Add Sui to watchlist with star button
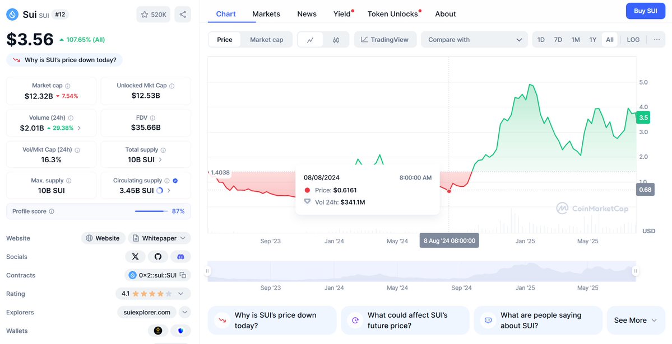 tap(154, 15)
